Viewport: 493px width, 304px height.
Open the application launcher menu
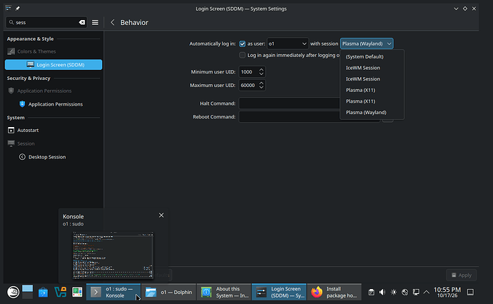(x=13, y=292)
